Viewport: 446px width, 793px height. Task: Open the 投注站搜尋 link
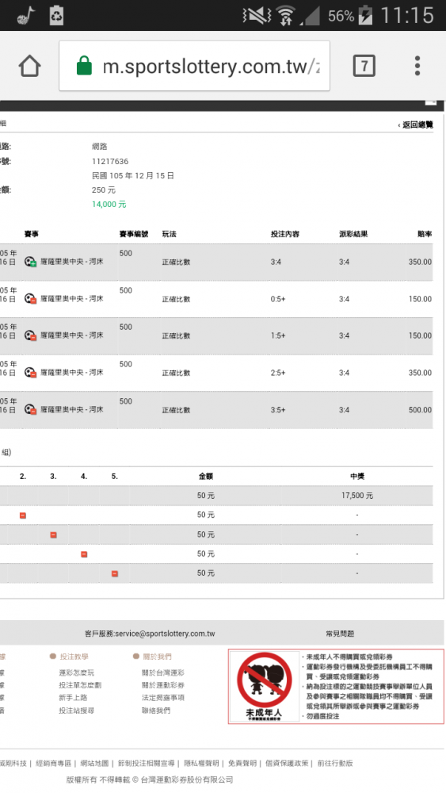click(76, 711)
